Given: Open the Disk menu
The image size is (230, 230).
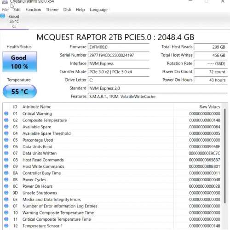Looking at the screenshot, I should click(67, 10).
